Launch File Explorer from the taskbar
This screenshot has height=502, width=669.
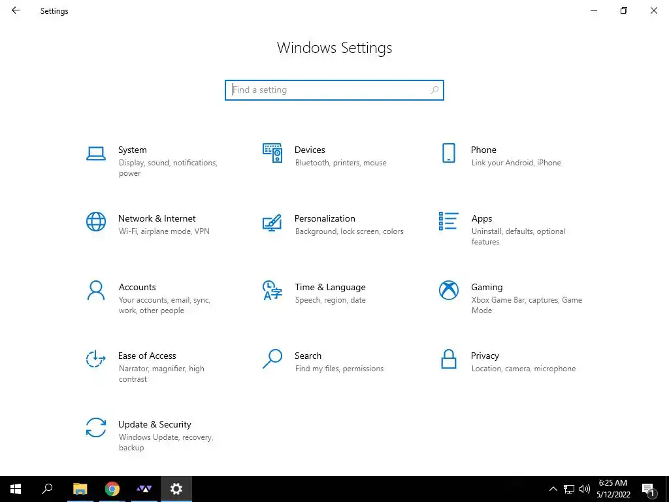point(80,489)
